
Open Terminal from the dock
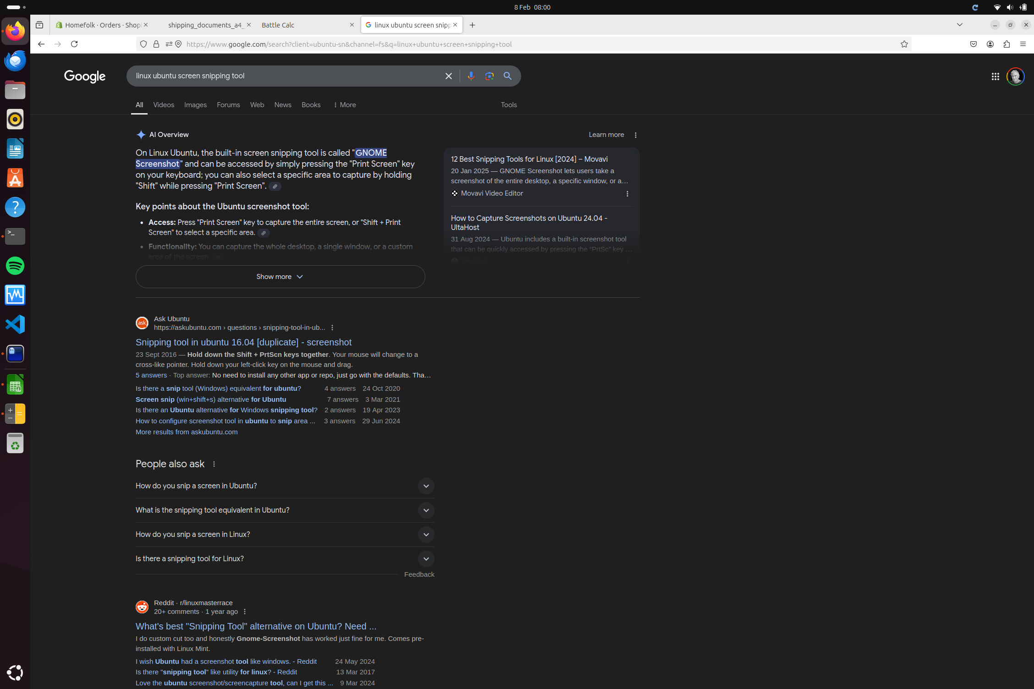(15, 236)
